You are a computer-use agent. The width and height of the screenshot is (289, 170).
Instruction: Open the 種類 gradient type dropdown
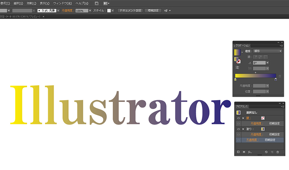tap(268, 51)
